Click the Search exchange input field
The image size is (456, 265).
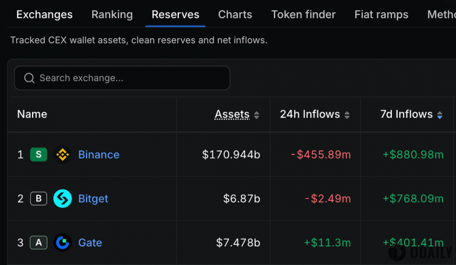point(122,78)
